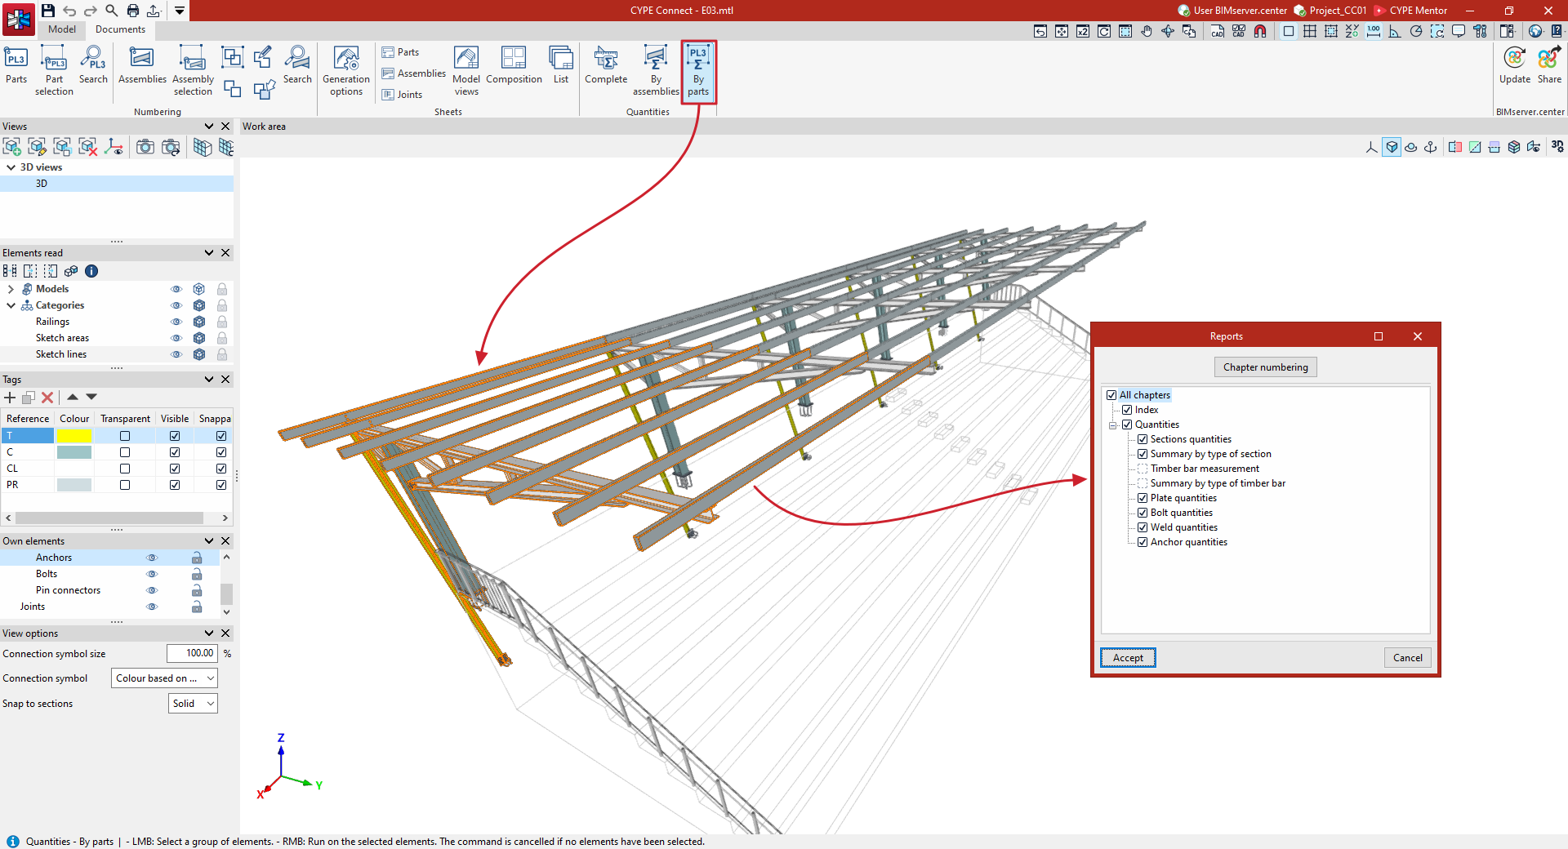This screenshot has height=849, width=1568.
Task: Open Project_CC01 link in title bar
Action: coord(1330,11)
